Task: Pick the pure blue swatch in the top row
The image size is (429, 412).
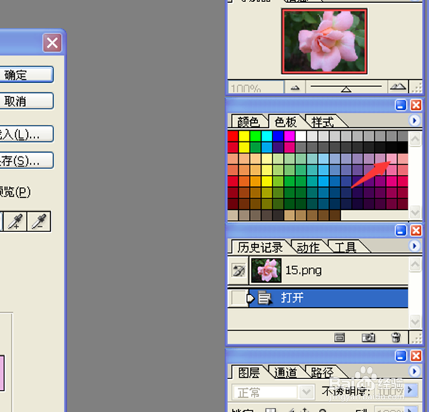Action: coord(278,136)
